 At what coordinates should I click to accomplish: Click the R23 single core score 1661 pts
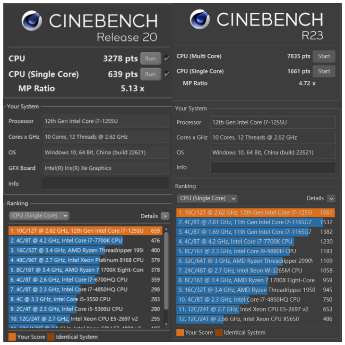point(299,71)
